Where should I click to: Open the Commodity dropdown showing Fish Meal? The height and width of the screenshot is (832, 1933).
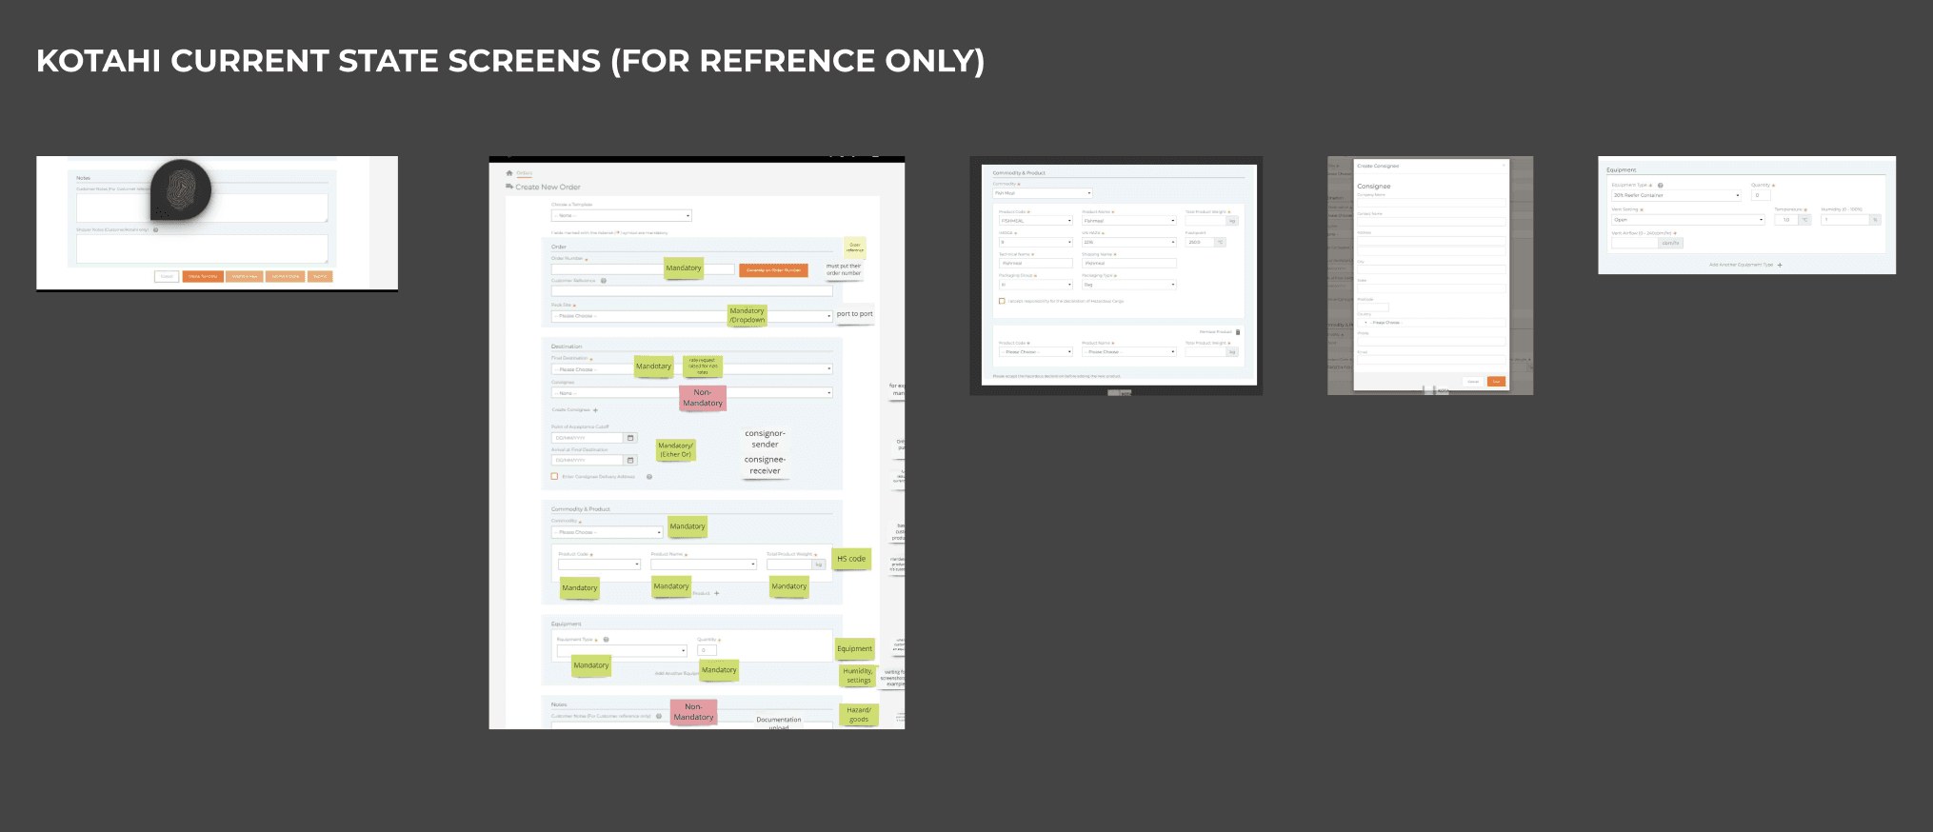click(1043, 193)
